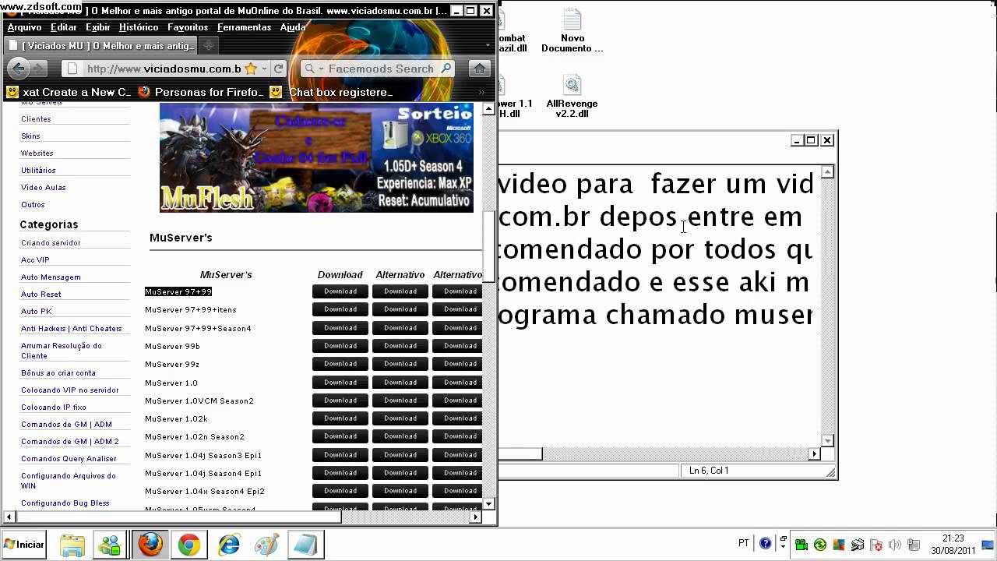Click Firefox page vertical scrollbar down arrow
This screenshot has width=997, height=561.
(489, 503)
